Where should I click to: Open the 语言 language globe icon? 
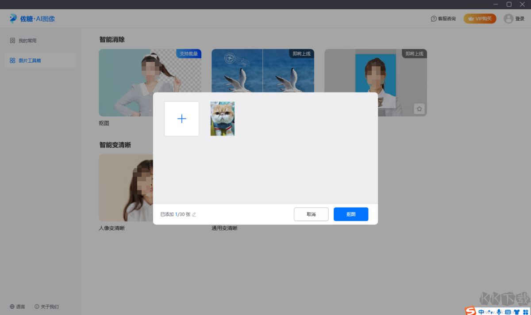pos(12,306)
